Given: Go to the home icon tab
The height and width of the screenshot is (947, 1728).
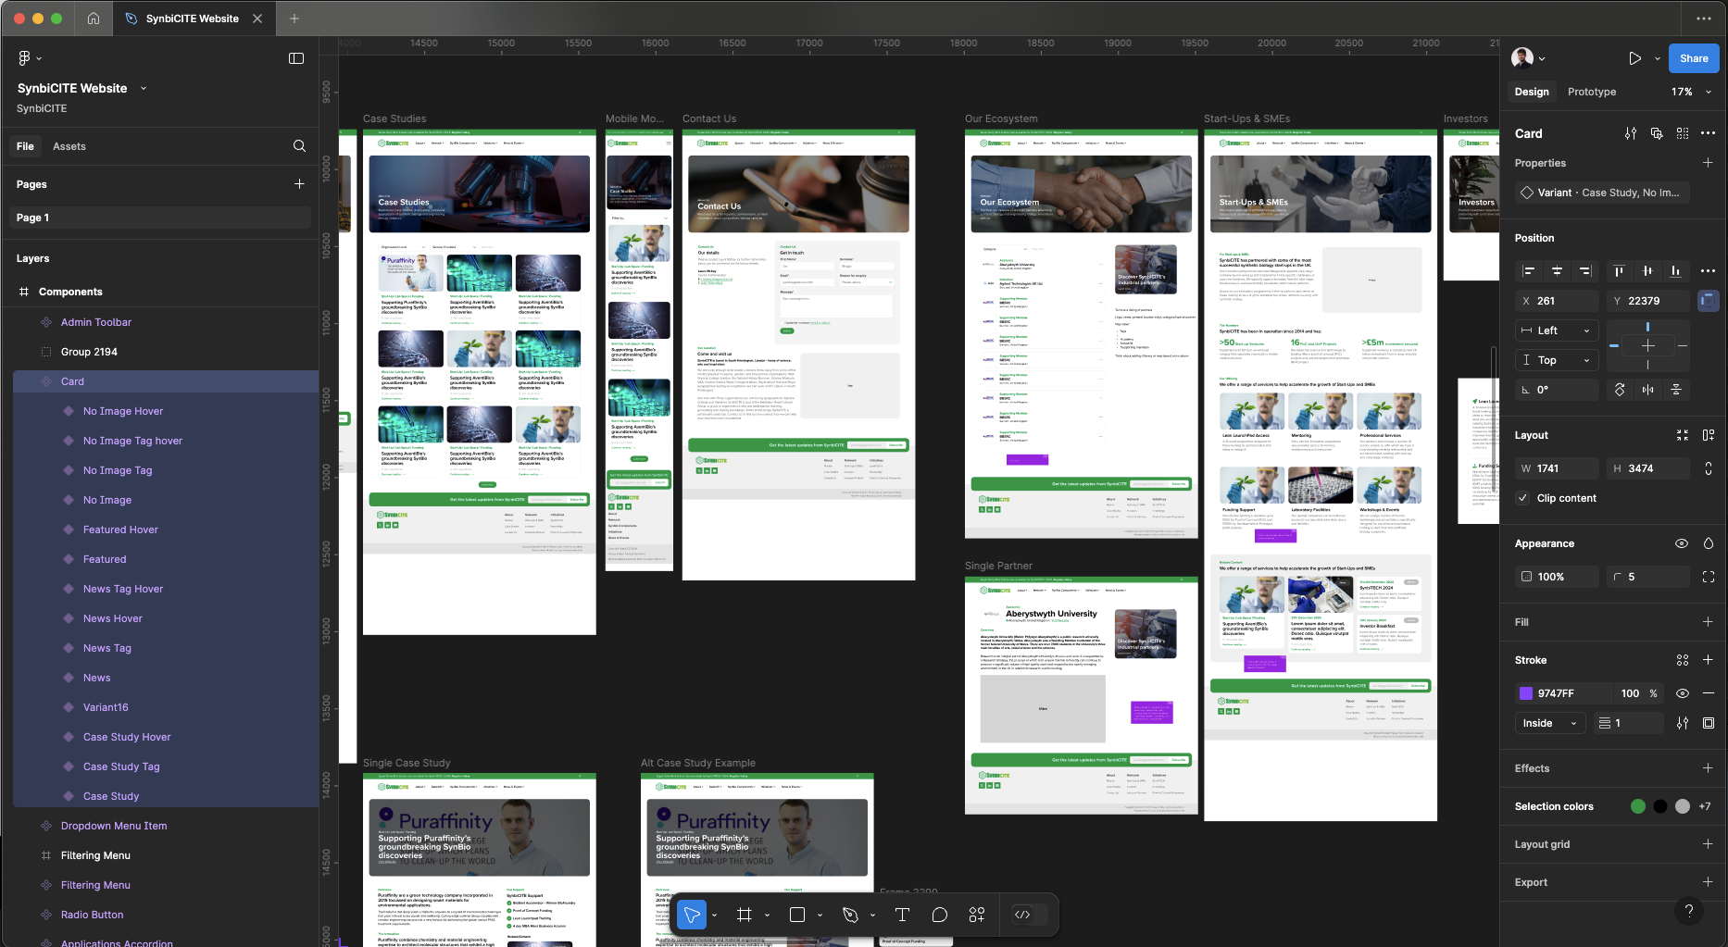Looking at the screenshot, I should pos(94,19).
